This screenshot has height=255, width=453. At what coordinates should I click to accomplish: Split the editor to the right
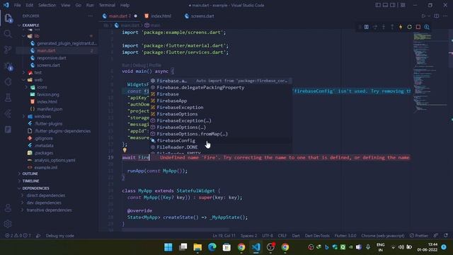click(x=437, y=16)
